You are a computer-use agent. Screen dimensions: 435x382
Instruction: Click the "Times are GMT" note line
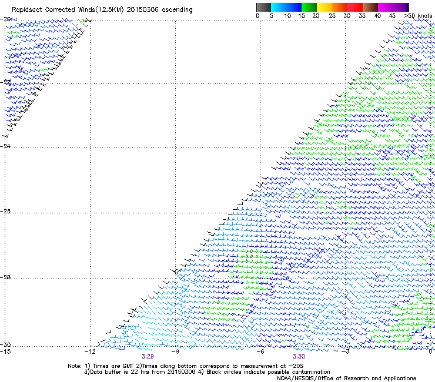(185, 366)
